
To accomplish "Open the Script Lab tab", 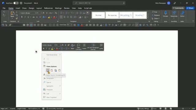I will click(x=88, y=8).
